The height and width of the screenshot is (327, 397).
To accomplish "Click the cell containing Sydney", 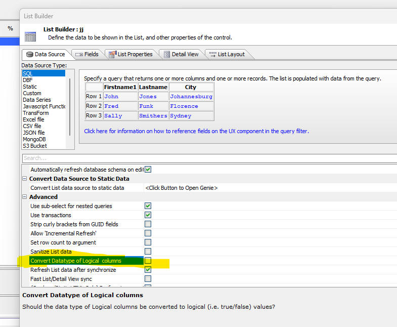I will [191, 116].
